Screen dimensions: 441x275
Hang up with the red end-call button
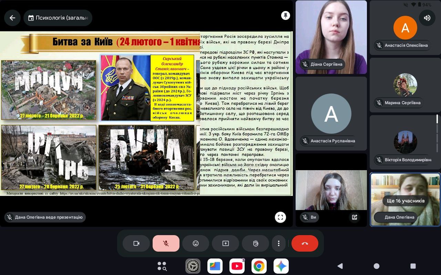click(305, 243)
